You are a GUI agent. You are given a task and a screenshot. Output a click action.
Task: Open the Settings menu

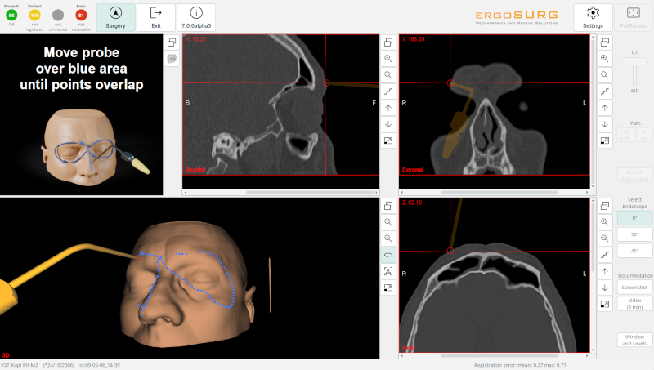pyautogui.click(x=593, y=16)
